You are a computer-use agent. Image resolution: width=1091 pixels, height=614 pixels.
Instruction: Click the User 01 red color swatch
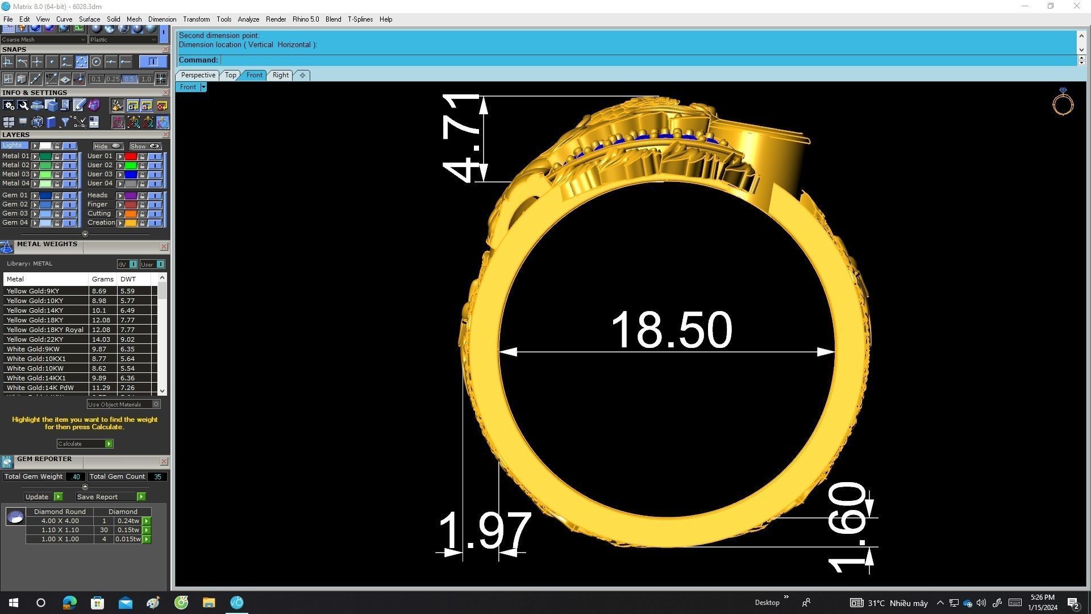point(131,156)
